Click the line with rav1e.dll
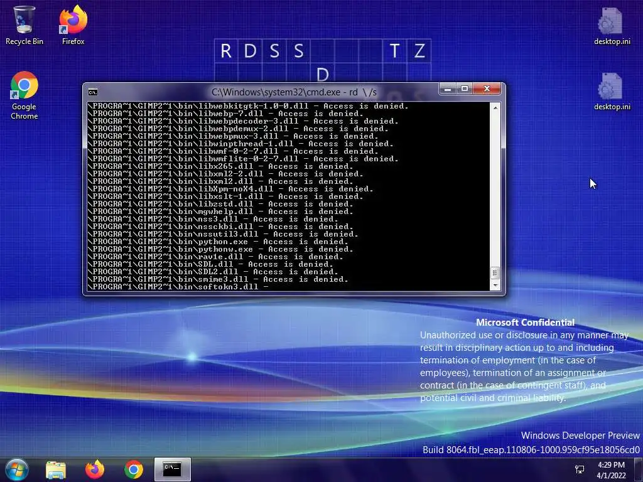Image resolution: width=643 pixels, height=482 pixels. point(216,257)
